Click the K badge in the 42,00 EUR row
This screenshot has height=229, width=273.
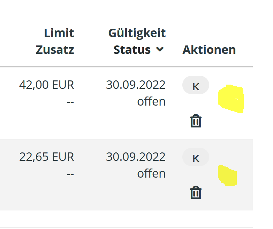(196, 85)
